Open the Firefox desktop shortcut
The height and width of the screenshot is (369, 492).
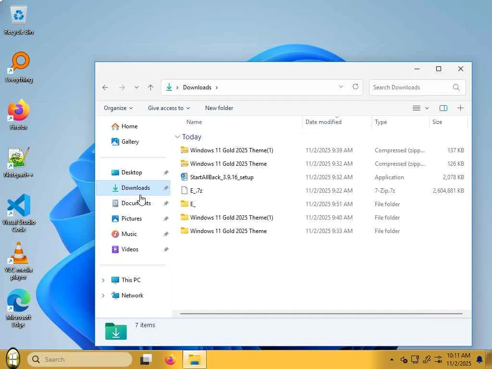pos(19,114)
